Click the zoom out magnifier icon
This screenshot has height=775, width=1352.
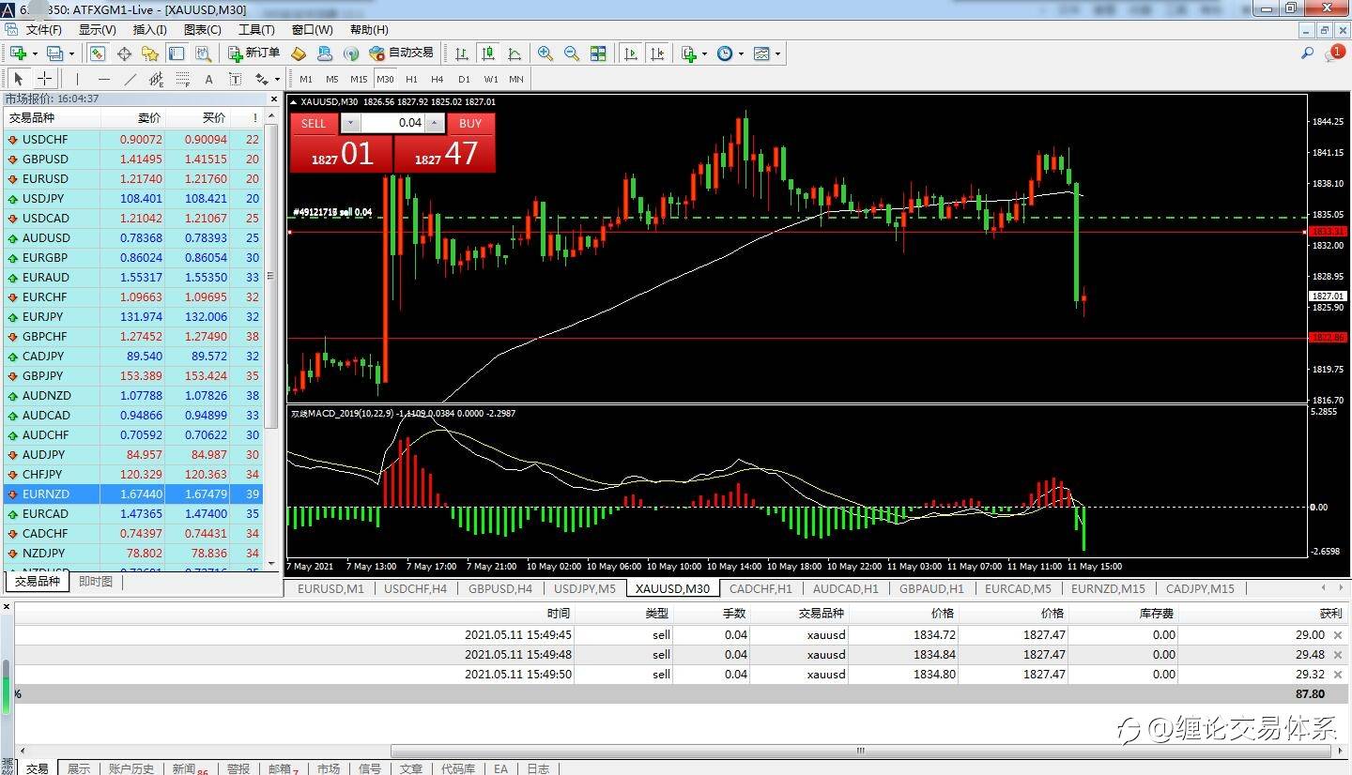pyautogui.click(x=571, y=53)
